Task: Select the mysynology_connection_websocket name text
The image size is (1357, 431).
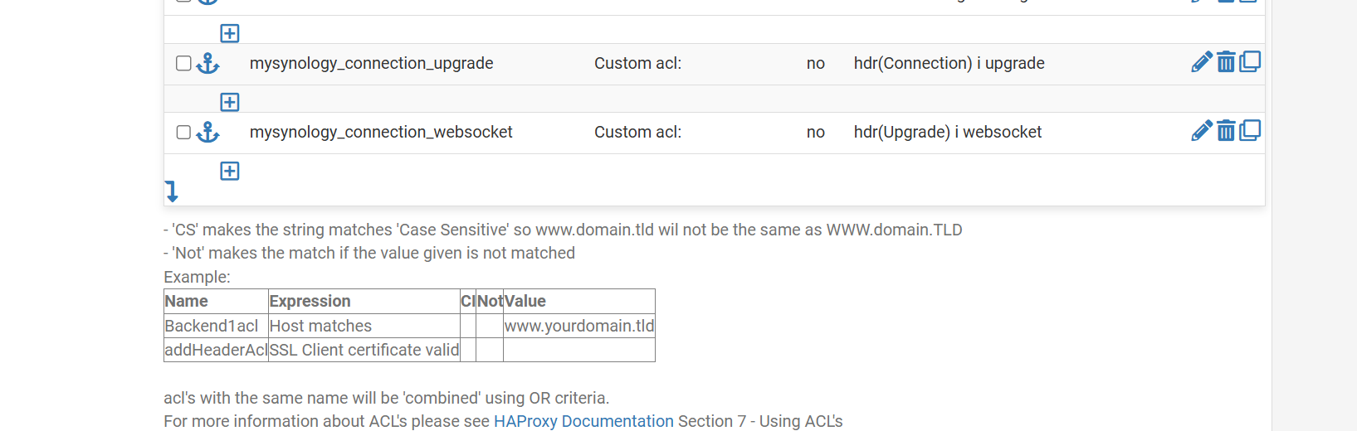Action: pyautogui.click(x=381, y=133)
